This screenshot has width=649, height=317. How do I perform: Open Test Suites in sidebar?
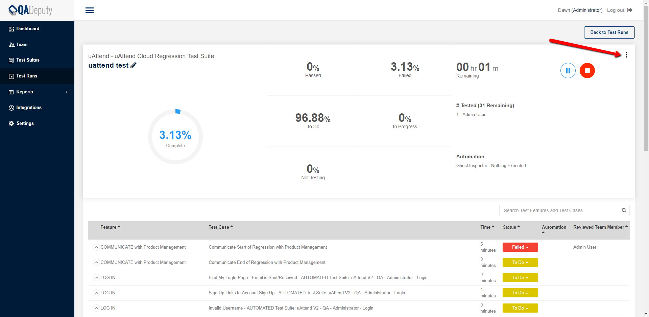[28, 60]
